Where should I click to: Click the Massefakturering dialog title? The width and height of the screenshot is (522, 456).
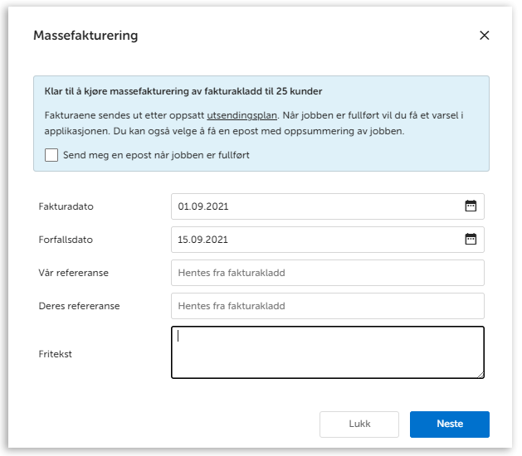[x=85, y=36]
